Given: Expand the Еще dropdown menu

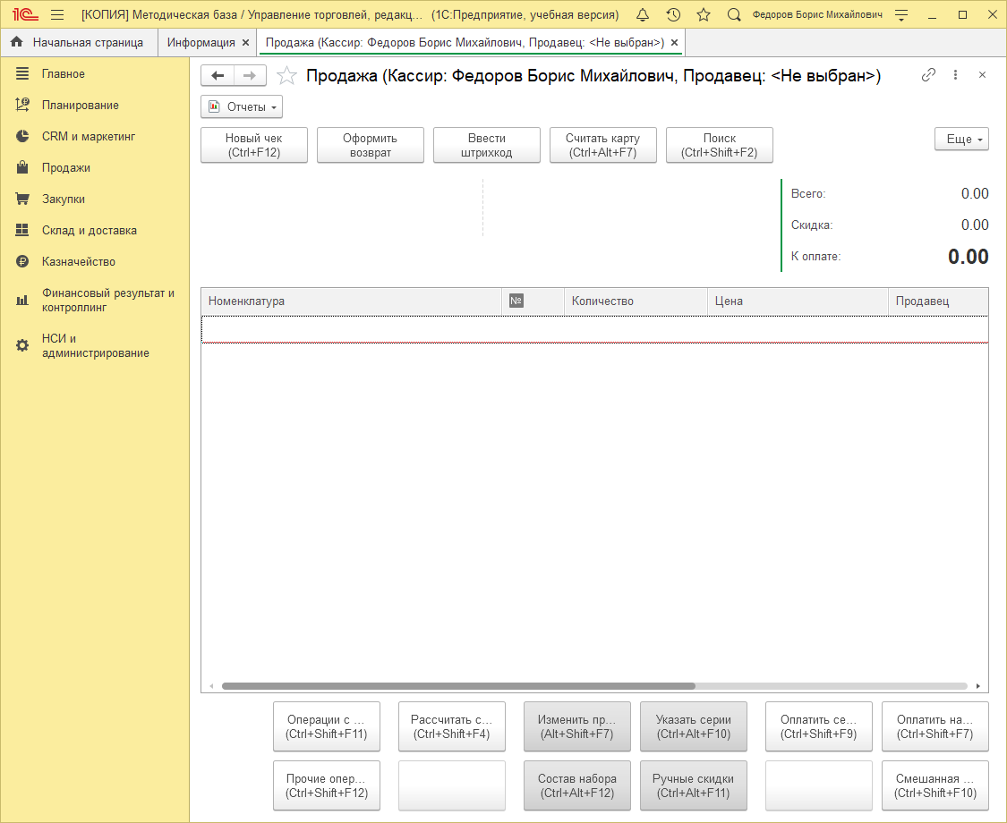Looking at the screenshot, I should tap(961, 140).
